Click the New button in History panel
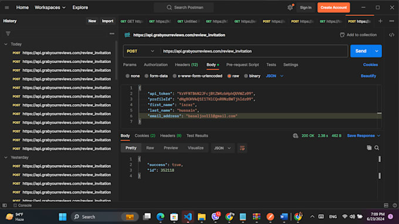 (92, 21)
